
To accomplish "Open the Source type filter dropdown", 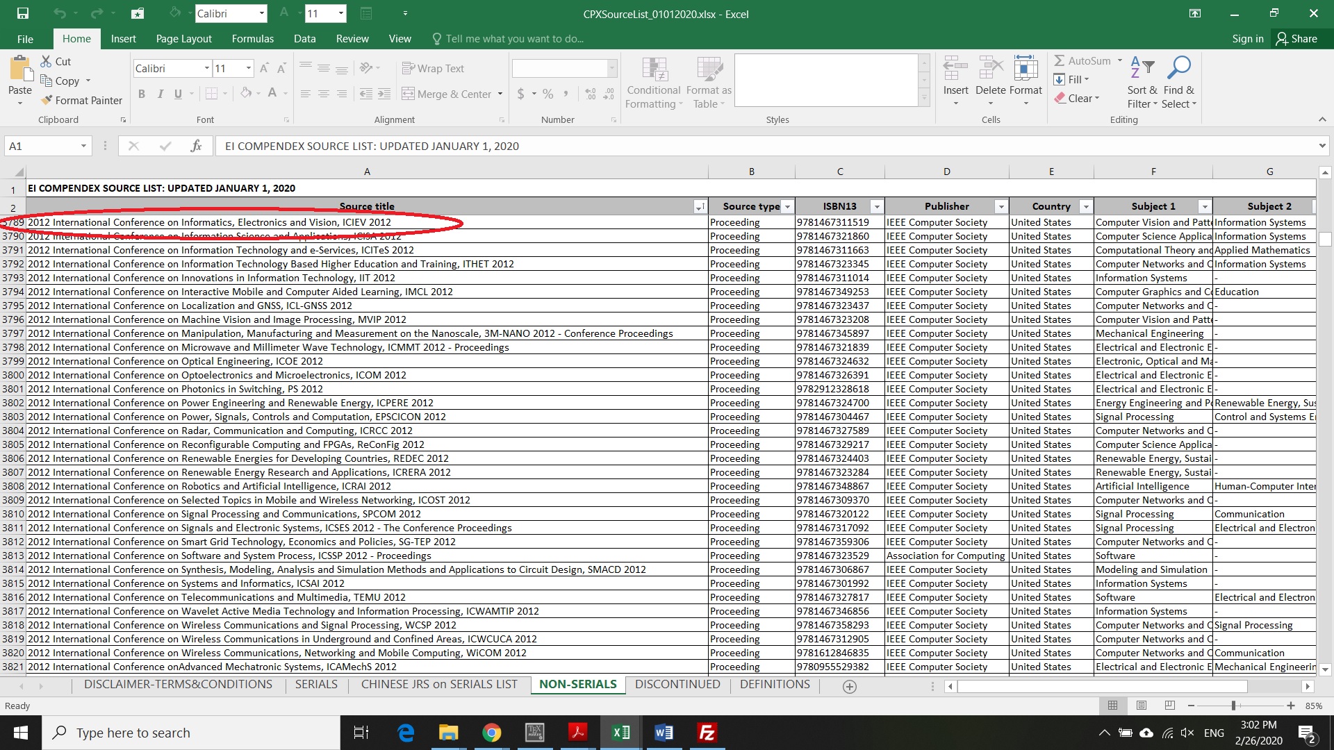I will coord(787,207).
